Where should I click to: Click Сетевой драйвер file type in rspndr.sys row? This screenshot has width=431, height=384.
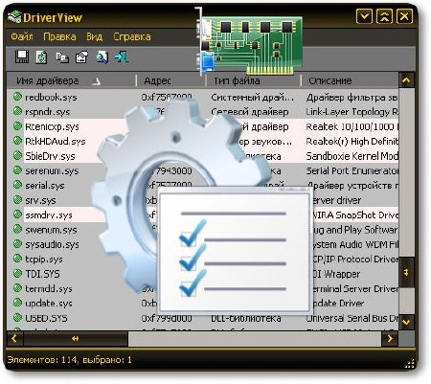point(250,112)
